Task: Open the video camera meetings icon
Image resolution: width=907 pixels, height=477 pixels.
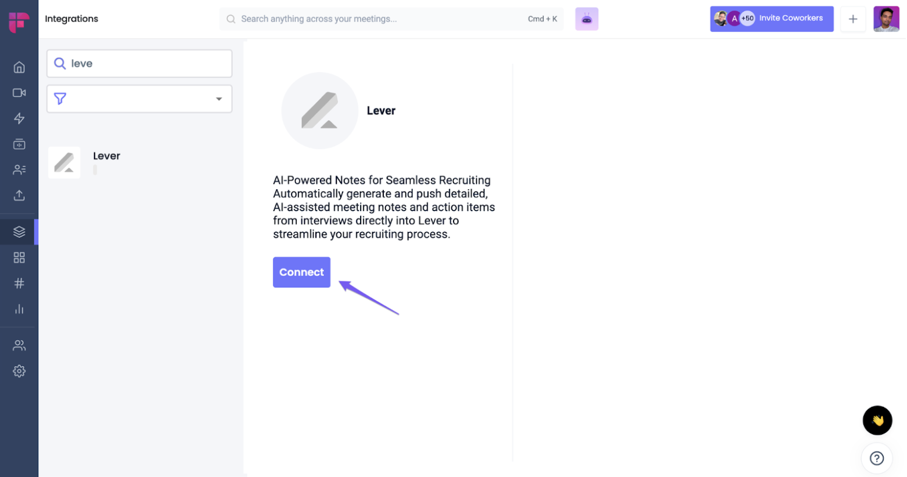Action: pyautogui.click(x=19, y=93)
